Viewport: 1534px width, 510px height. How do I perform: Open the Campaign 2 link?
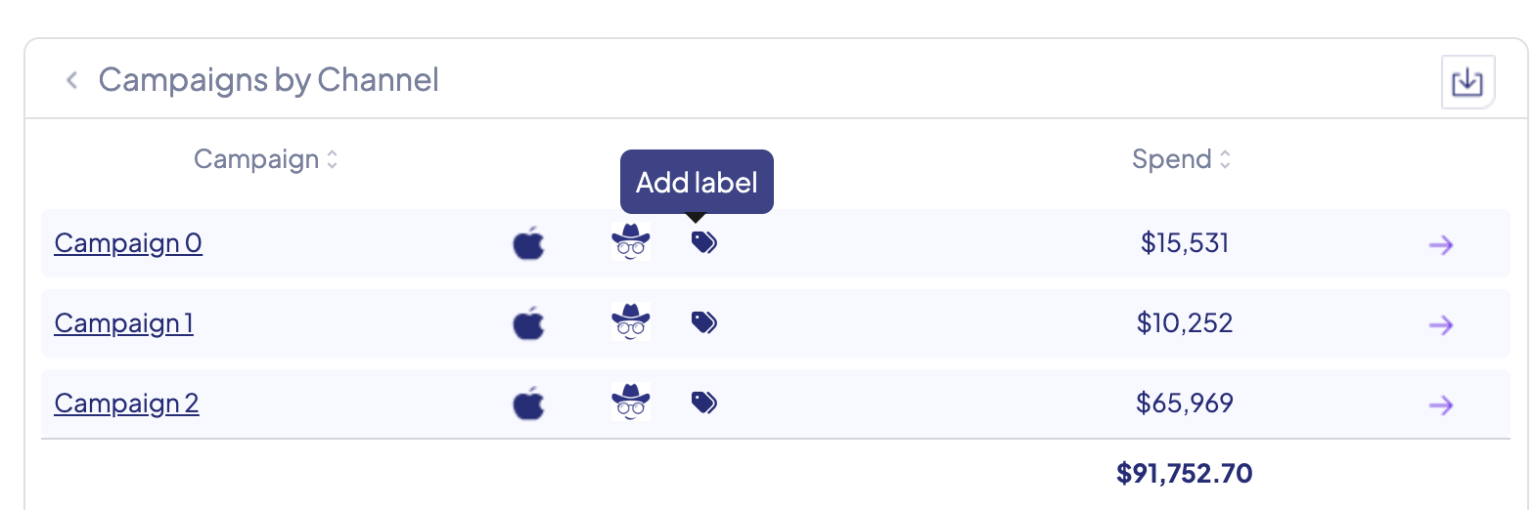126,404
